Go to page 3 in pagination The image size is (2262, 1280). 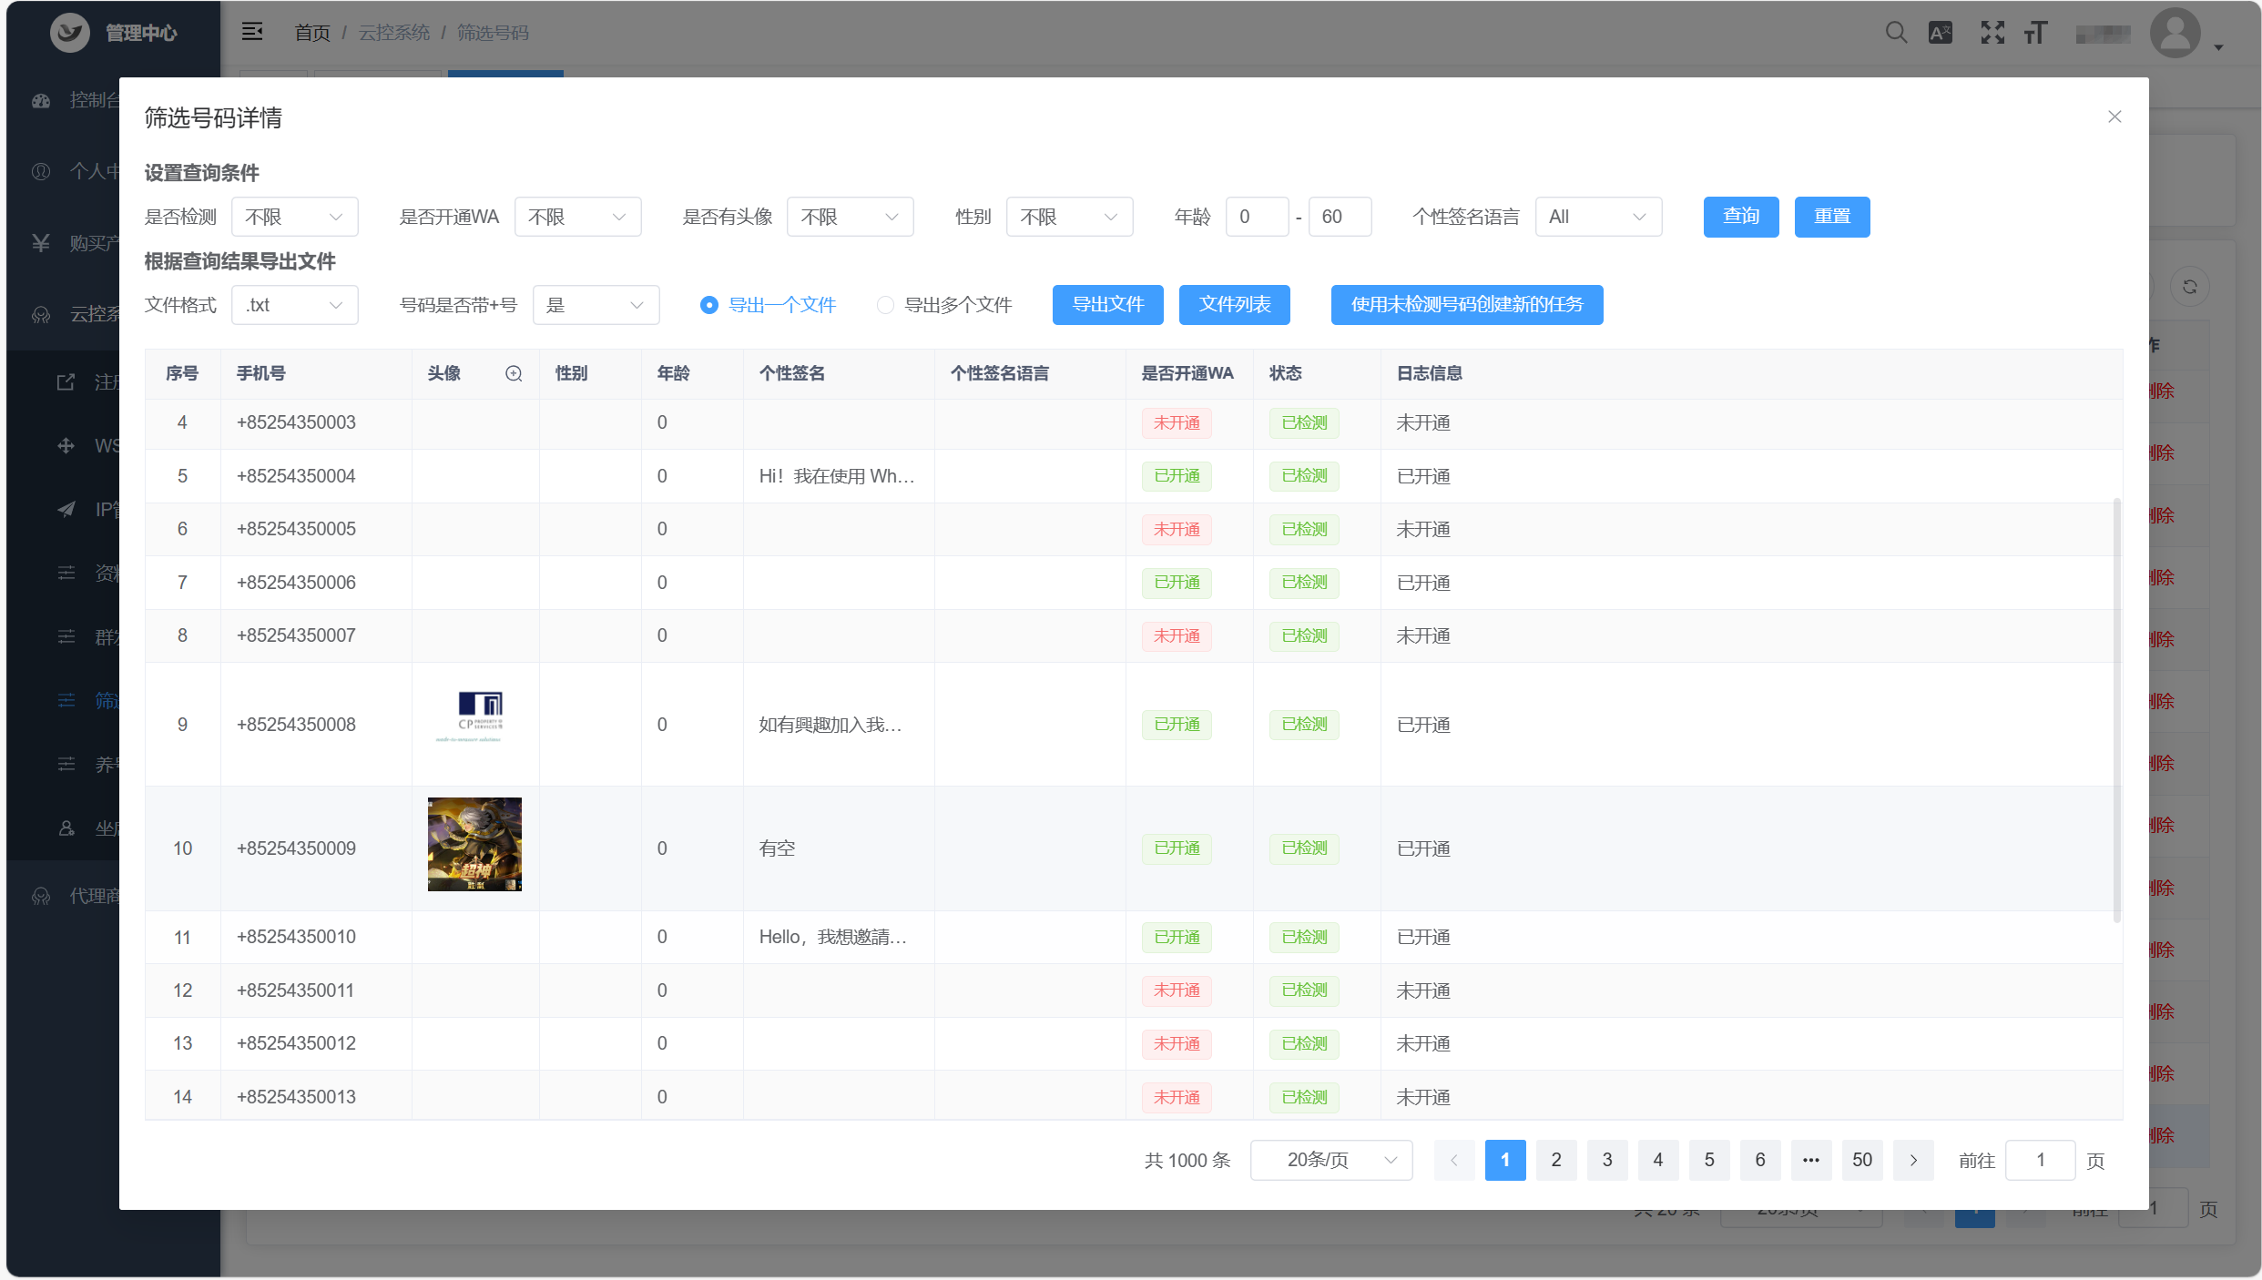point(1607,1160)
